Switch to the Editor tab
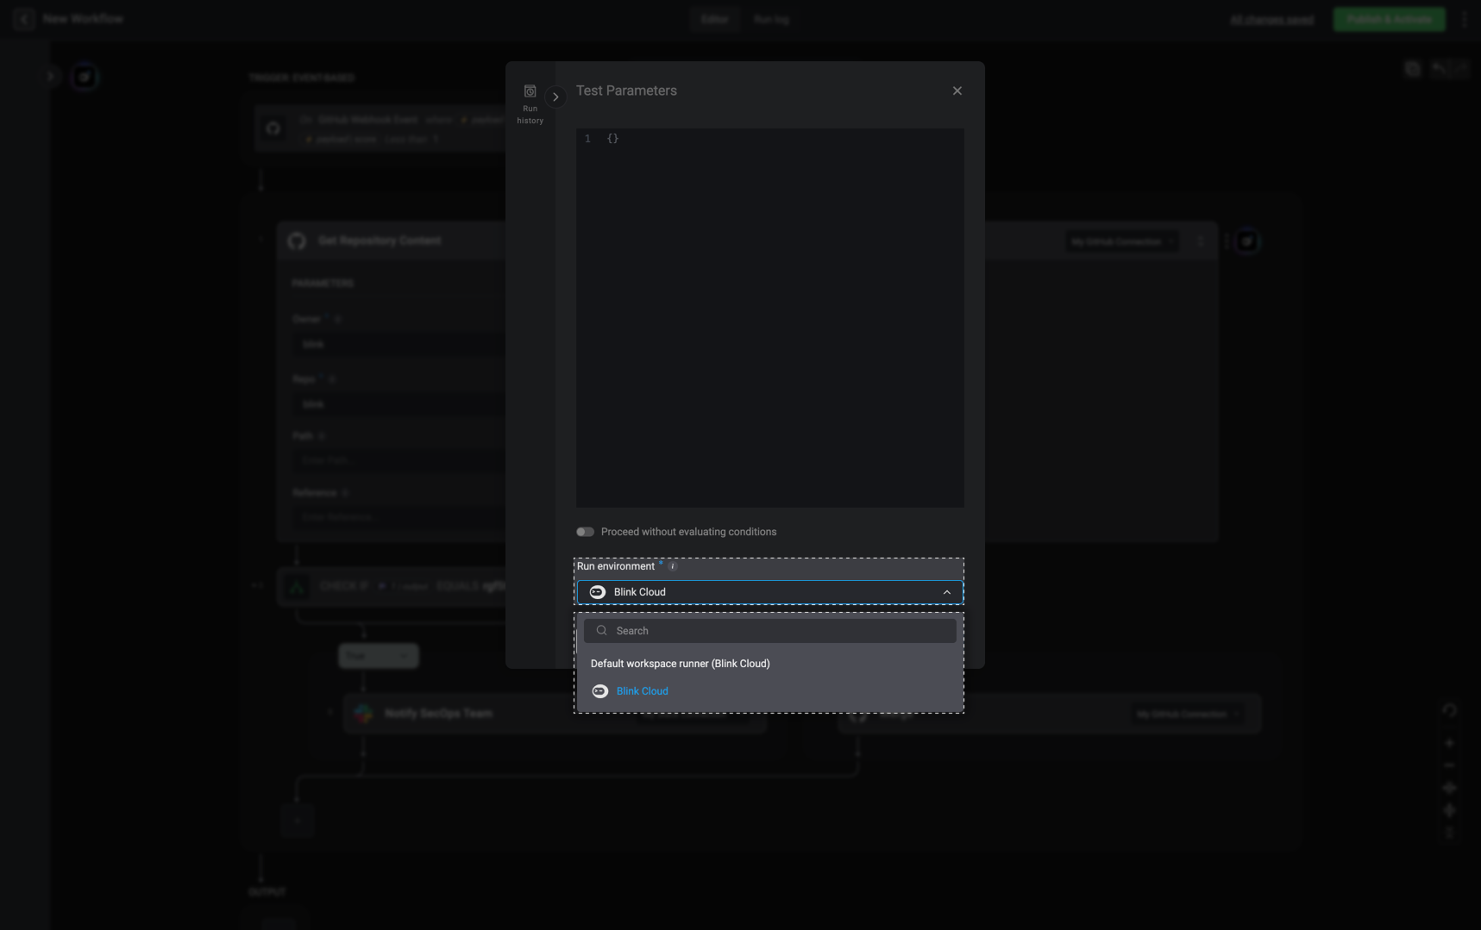Screen dimensions: 1481x930 (714, 19)
